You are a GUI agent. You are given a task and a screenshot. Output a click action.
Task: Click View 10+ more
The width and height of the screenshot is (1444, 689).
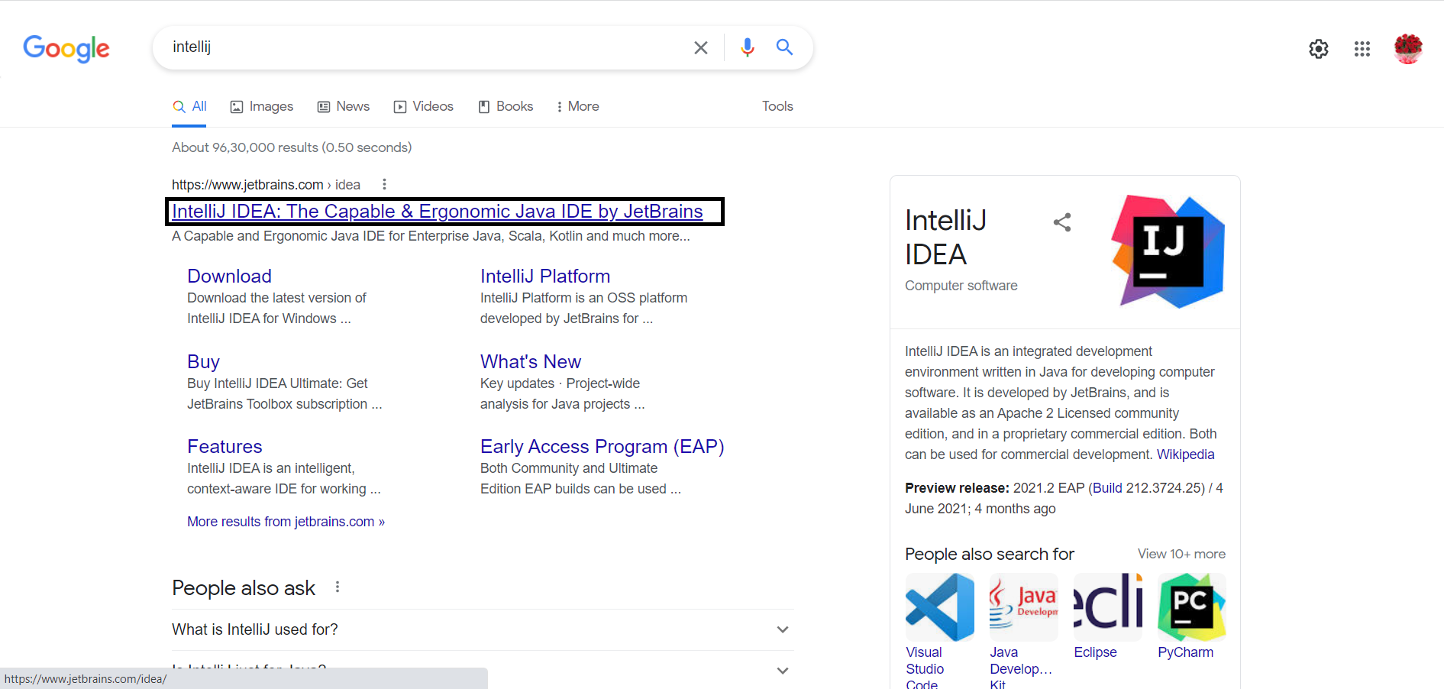point(1181,554)
